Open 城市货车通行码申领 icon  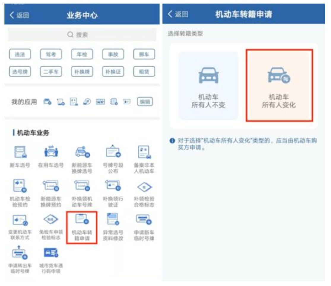[51, 260]
